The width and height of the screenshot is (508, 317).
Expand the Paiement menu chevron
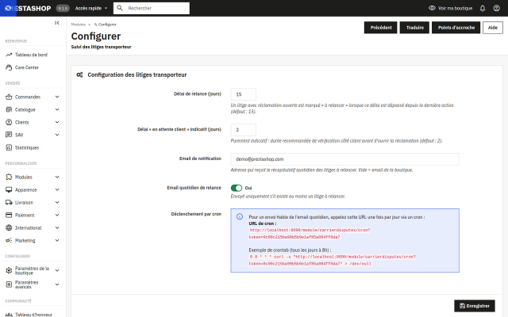[57, 215]
